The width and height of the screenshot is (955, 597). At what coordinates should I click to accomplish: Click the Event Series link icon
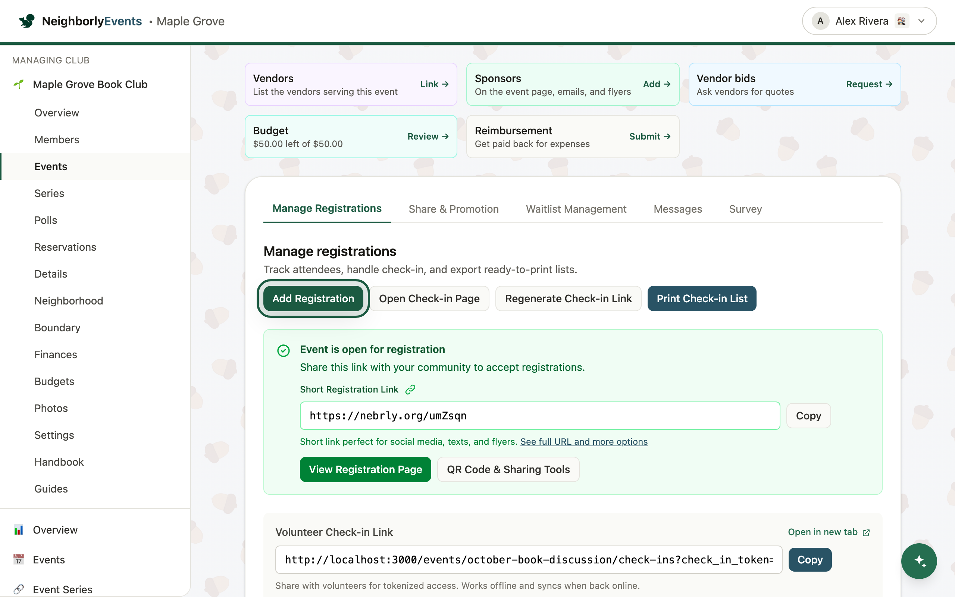(x=19, y=589)
